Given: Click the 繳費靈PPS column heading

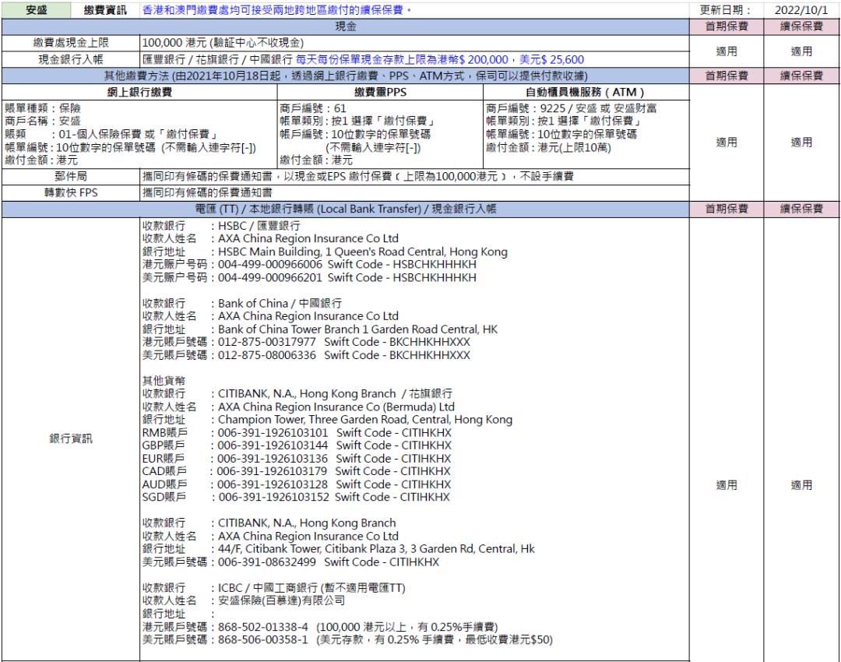Looking at the screenshot, I should (x=380, y=92).
